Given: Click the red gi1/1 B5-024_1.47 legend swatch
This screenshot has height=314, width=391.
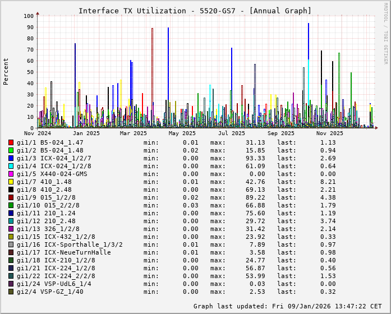Looking at the screenshot, I should 11,142.
